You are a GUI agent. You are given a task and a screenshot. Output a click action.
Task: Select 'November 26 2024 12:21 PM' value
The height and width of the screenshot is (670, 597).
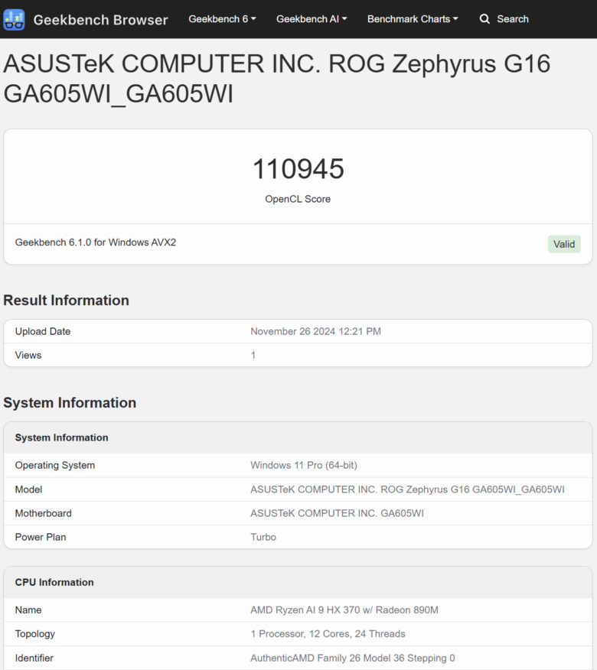point(315,331)
